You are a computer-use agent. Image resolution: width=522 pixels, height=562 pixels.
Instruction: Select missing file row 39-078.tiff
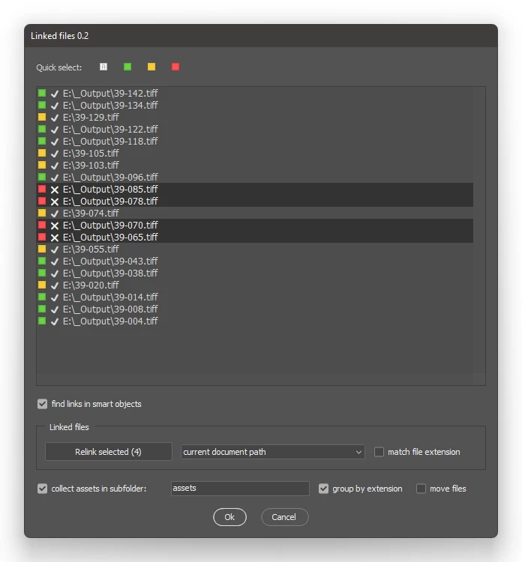point(255,202)
